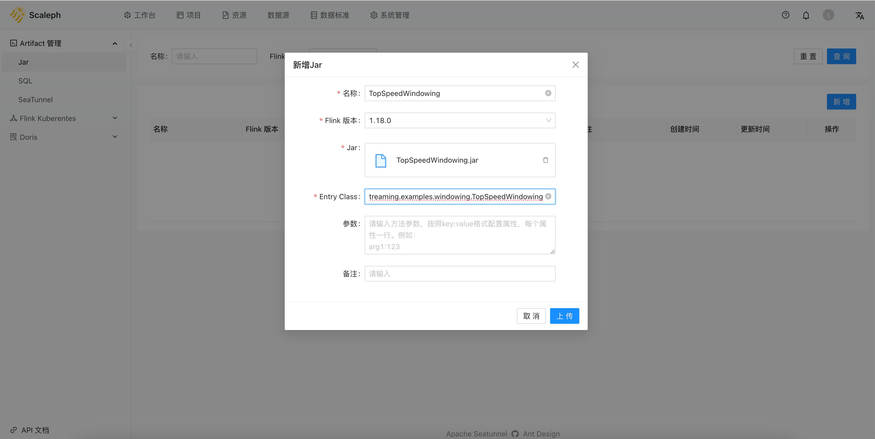Screen dimensions: 875x439
Task: Open the 数据源 top menu
Action: [x=278, y=15]
